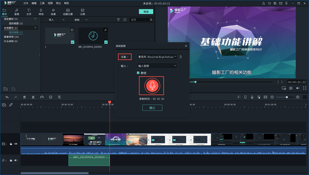Screen dimensions: 309x175
Task: Open the 设备 microphone device dropdown
Action: pos(157,57)
